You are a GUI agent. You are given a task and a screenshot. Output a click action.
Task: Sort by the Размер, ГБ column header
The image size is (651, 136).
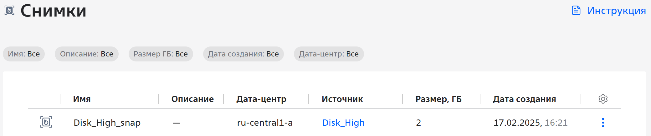coord(438,99)
